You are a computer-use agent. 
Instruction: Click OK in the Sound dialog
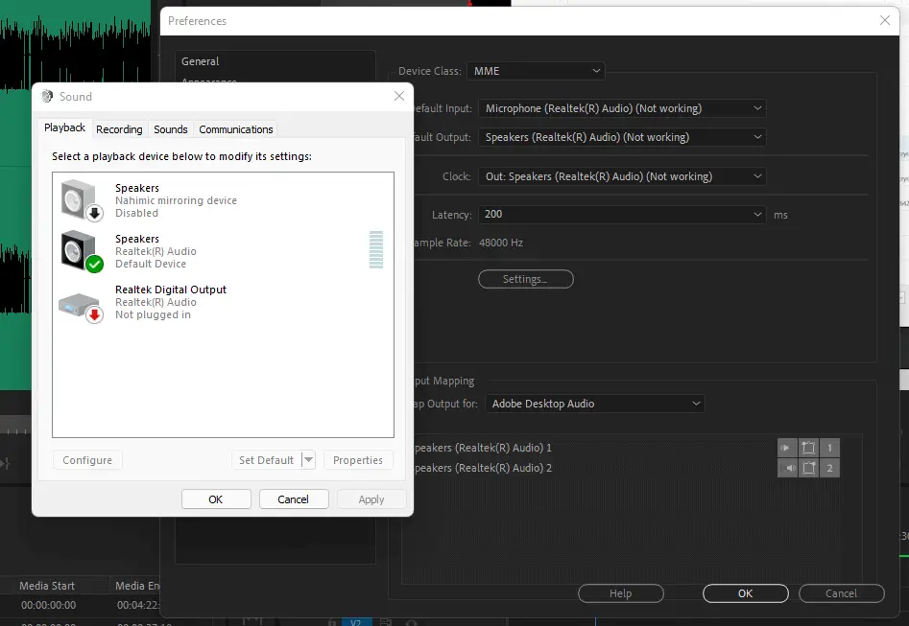(x=216, y=499)
